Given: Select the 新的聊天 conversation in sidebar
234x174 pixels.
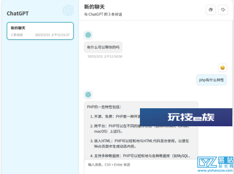Looking at the screenshot, I should (40, 31).
